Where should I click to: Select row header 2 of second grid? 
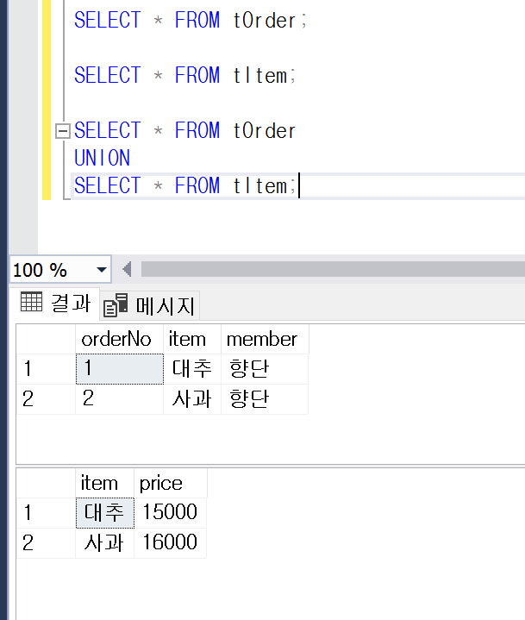pyautogui.click(x=46, y=543)
